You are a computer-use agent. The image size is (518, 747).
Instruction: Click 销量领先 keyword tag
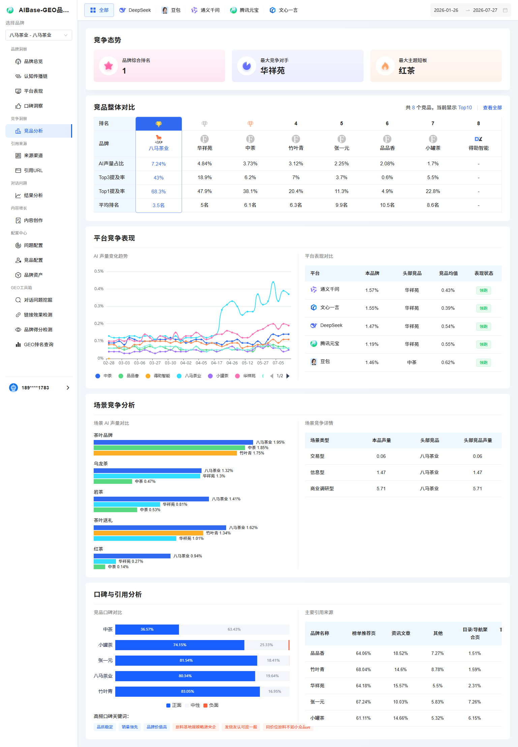click(130, 727)
